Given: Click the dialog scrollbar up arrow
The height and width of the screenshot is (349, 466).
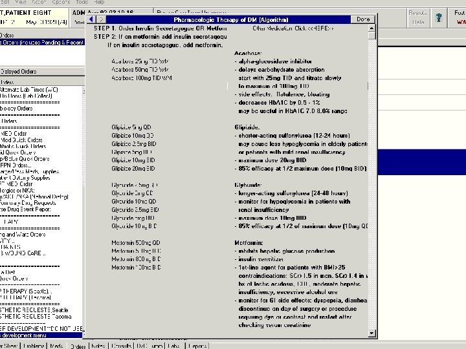Looking at the screenshot, I should pyautogui.click(x=372, y=28).
